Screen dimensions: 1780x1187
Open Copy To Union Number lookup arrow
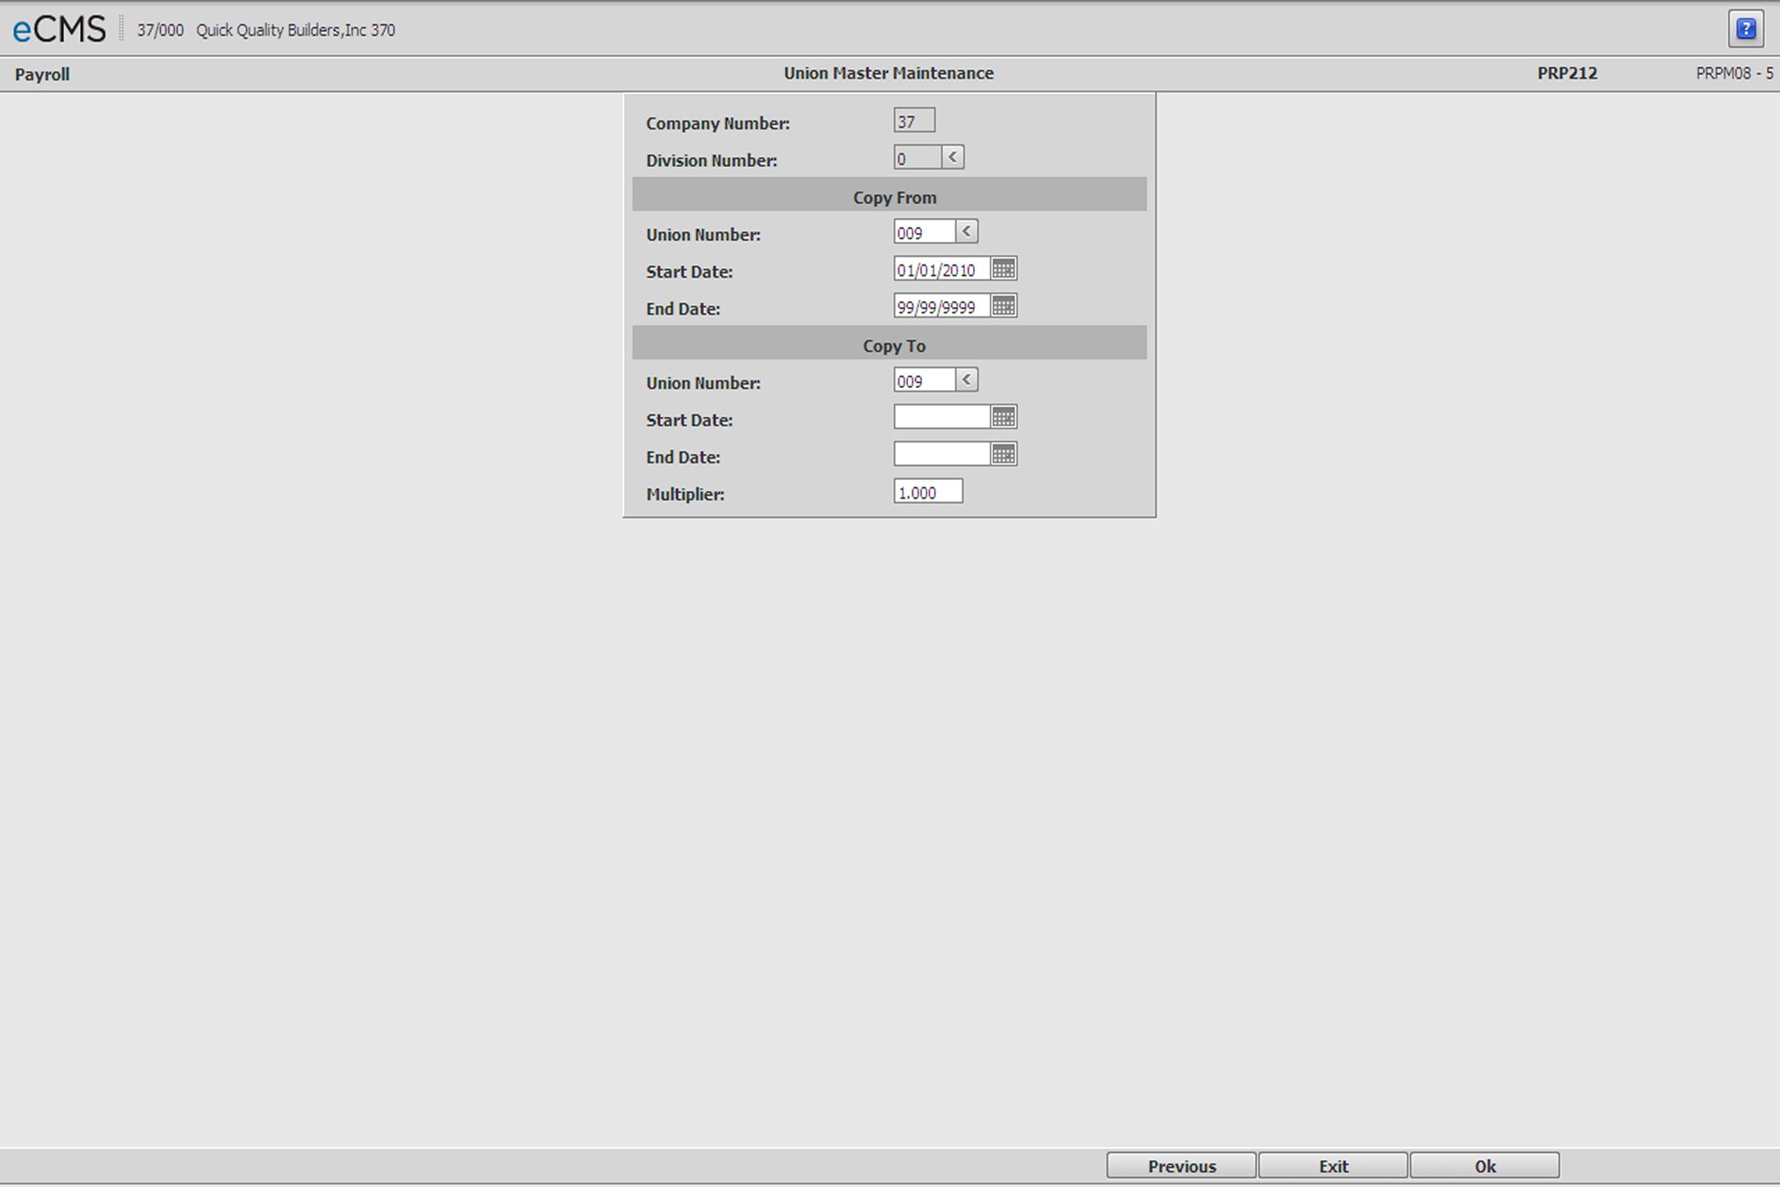tap(967, 380)
